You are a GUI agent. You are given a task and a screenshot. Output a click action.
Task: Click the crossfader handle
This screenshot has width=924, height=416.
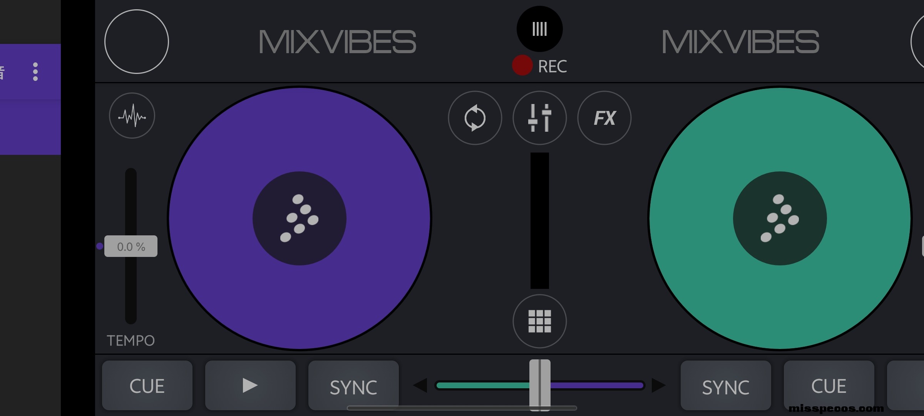tap(539, 385)
